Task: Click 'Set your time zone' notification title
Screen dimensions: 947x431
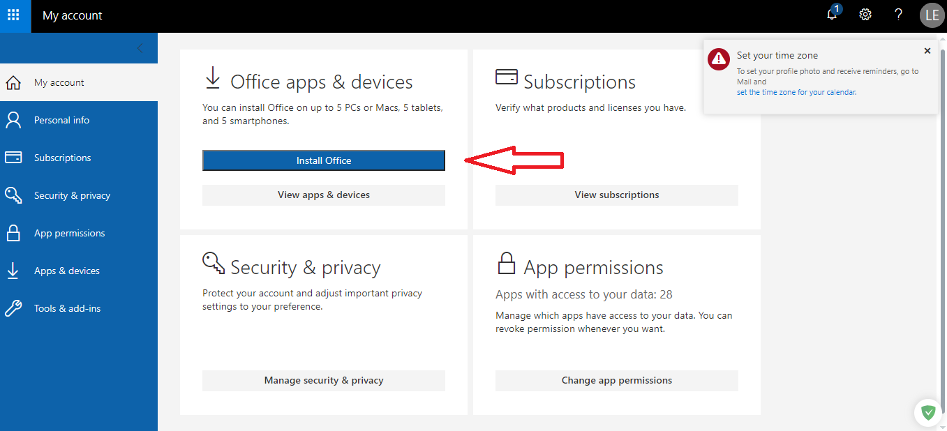Action: pos(777,55)
